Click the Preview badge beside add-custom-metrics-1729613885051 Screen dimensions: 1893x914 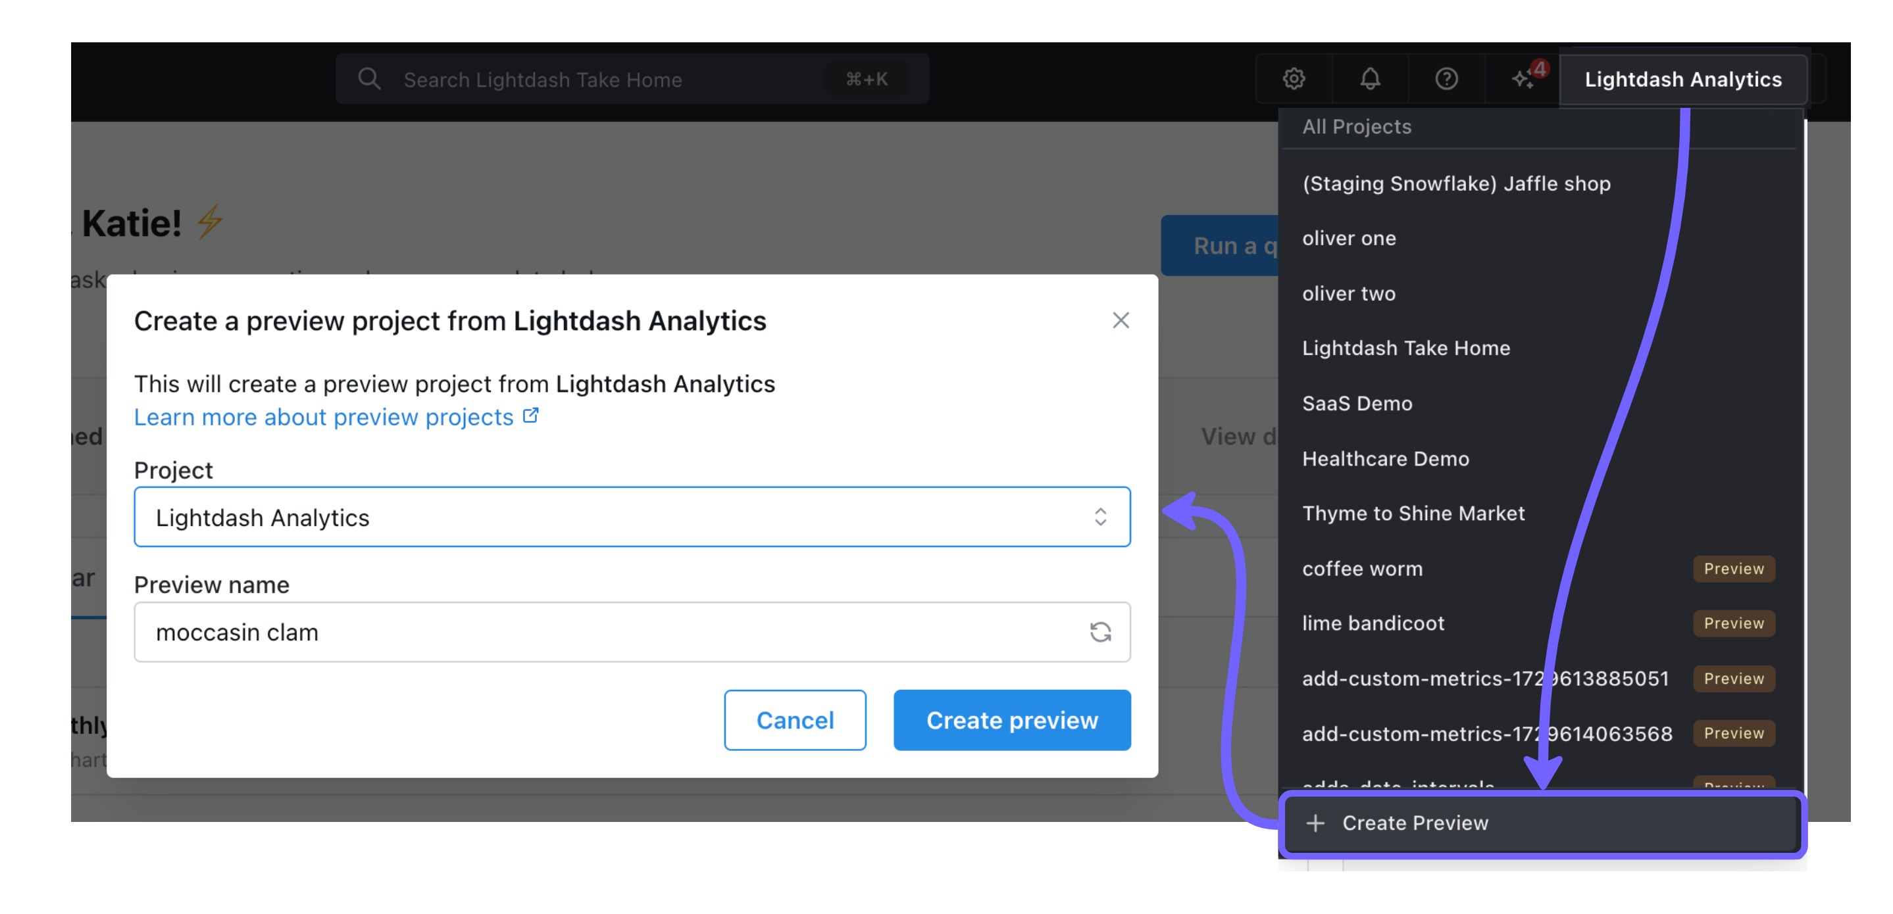[x=1734, y=679]
